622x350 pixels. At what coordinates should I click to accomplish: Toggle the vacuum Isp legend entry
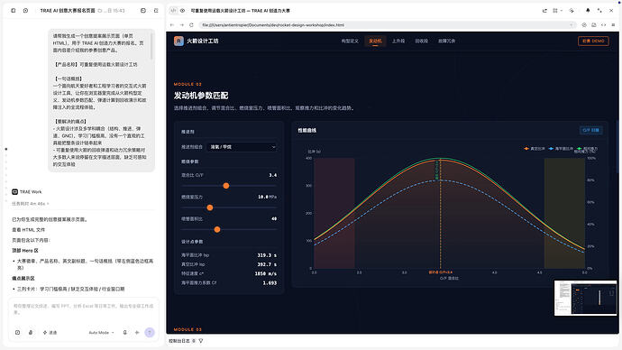(x=535, y=149)
